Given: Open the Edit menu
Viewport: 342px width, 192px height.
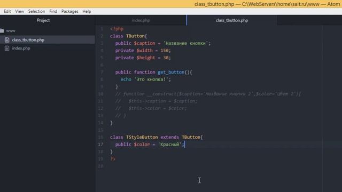Looking at the screenshot, I should (7, 11).
